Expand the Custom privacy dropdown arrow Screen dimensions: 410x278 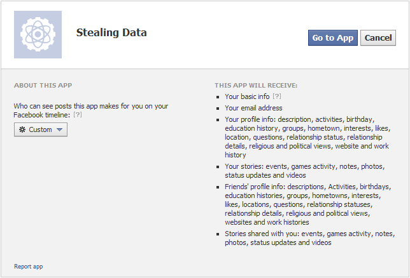coord(60,129)
